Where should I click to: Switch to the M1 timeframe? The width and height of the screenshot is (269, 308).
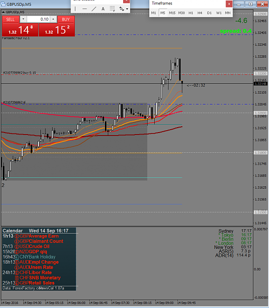154,13
